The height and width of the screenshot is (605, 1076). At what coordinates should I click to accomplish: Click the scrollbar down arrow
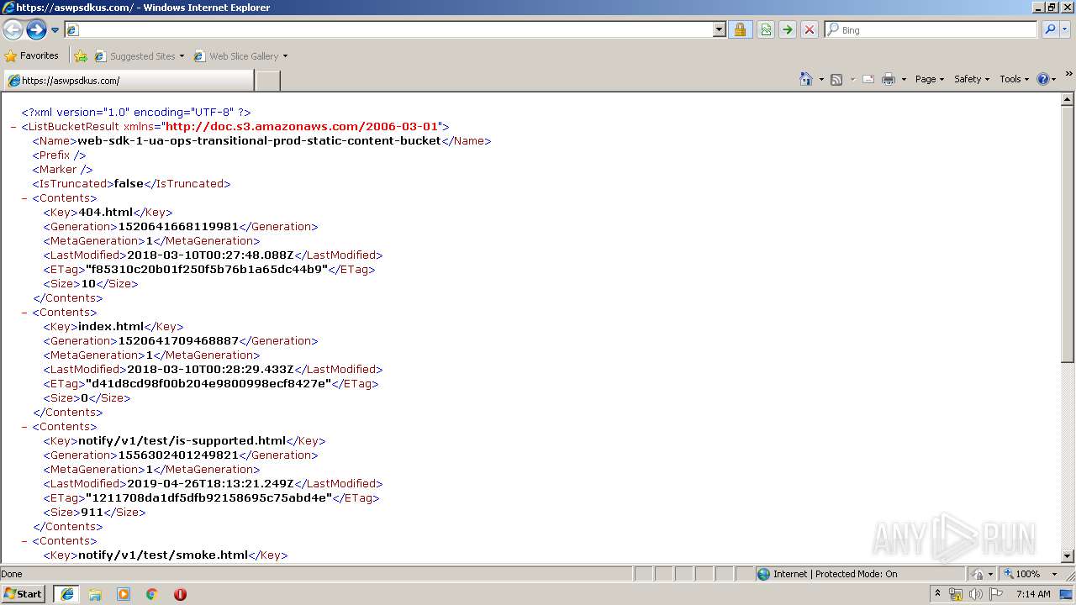(x=1068, y=556)
